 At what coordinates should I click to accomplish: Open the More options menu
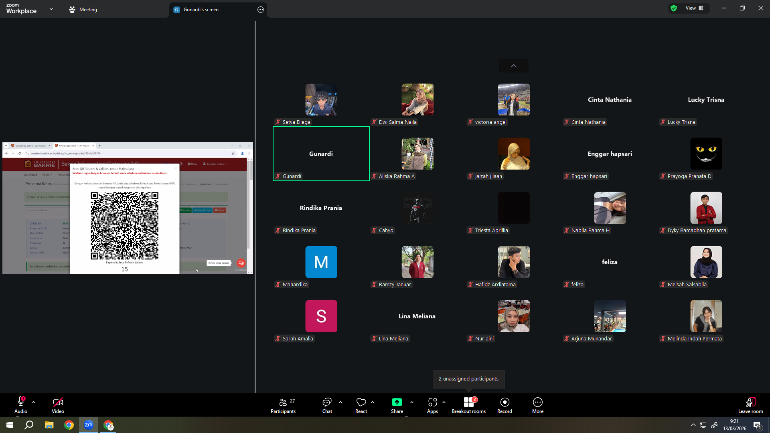[x=538, y=405]
